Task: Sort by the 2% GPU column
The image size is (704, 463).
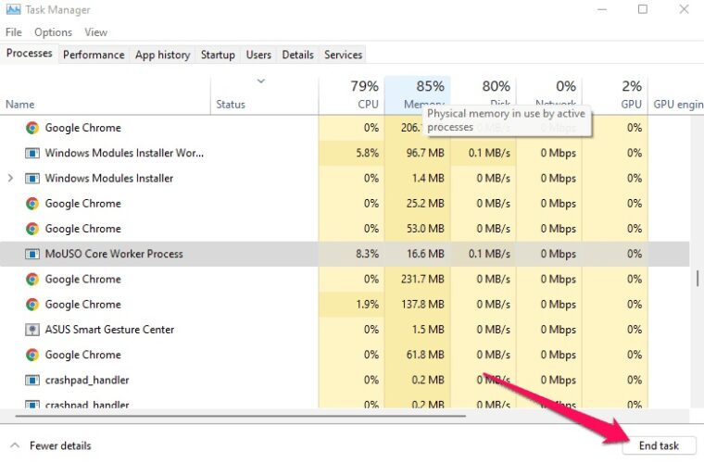Action: point(615,95)
